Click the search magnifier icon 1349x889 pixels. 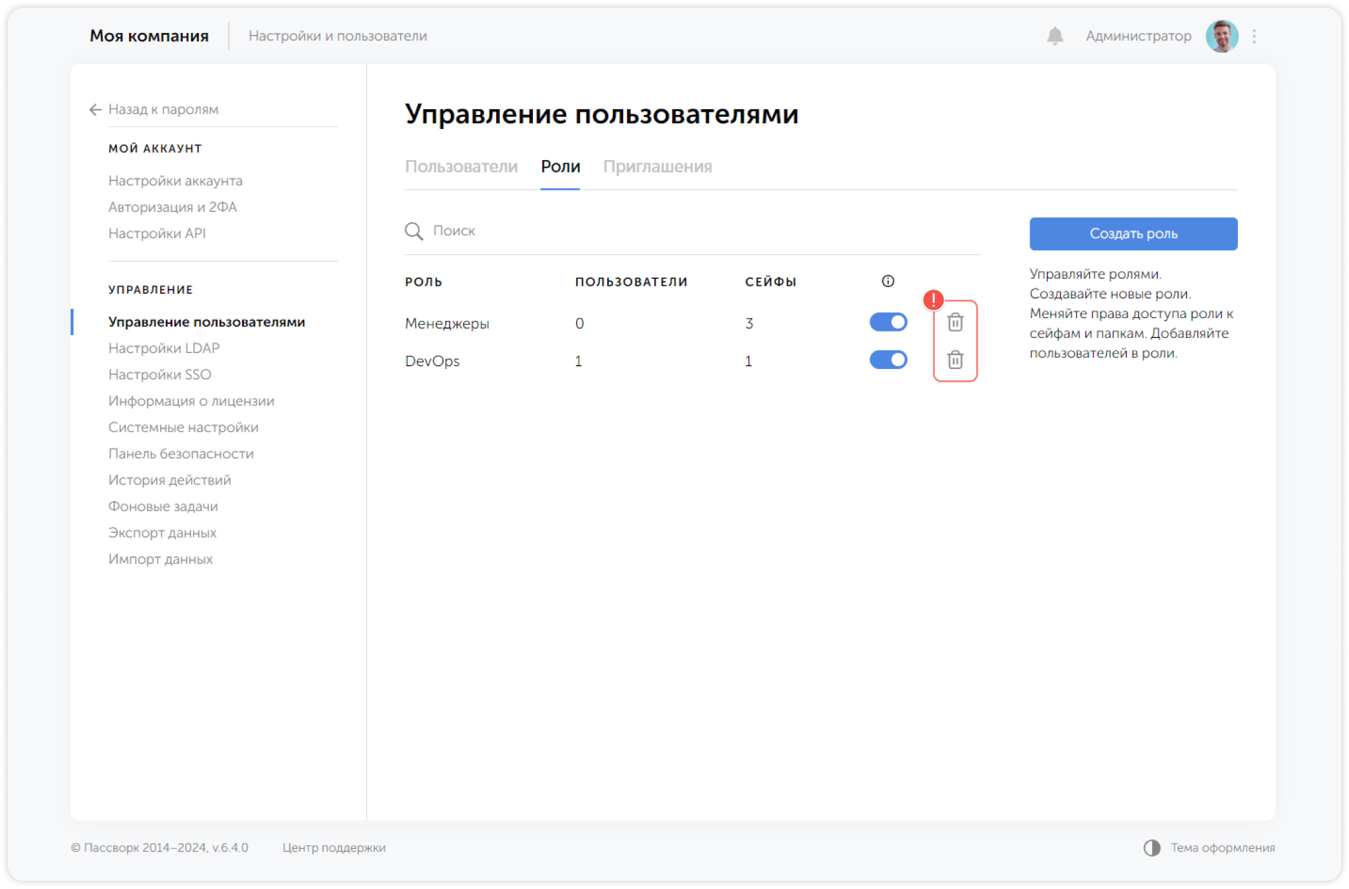click(x=413, y=231)
